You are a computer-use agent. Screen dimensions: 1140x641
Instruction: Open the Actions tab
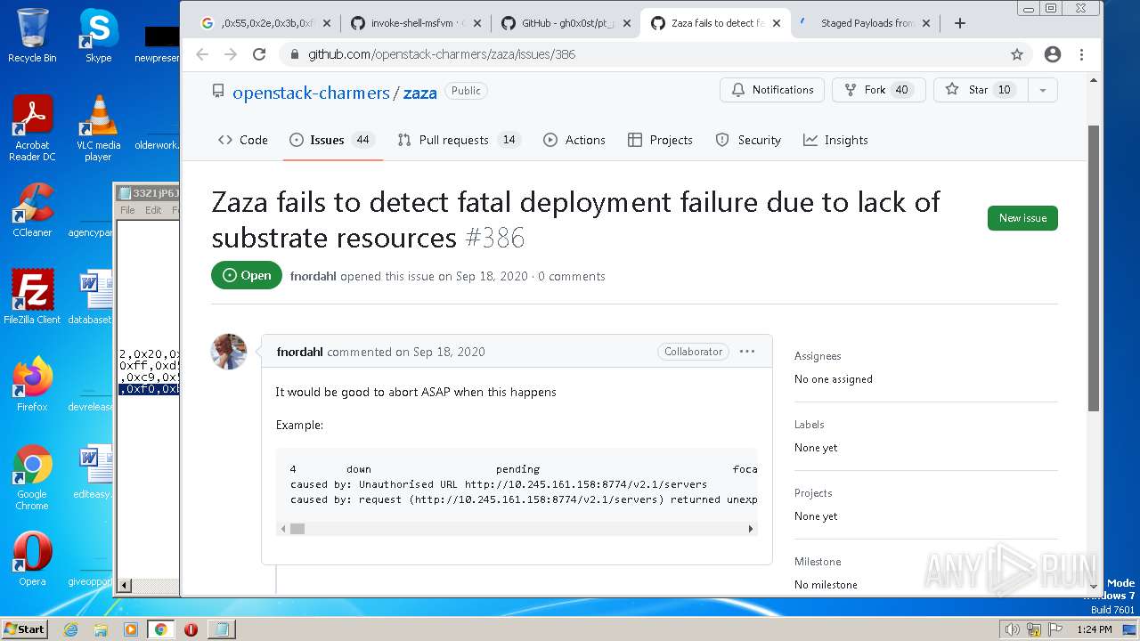[x=574, y=140]
